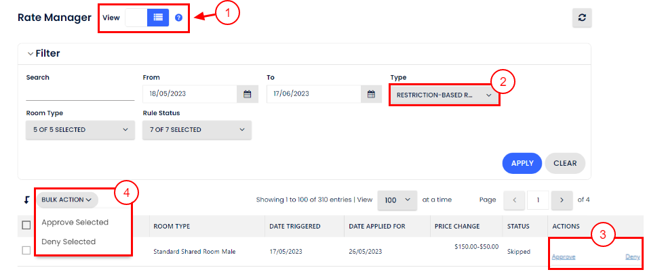
Task: Switch to the left view toggle option
Action: (x=136, y=18)
